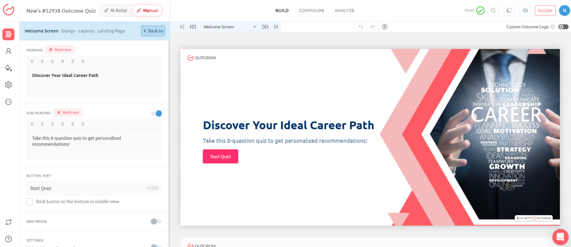Toggle the Sub Heading switch off

tap(156, 113)
